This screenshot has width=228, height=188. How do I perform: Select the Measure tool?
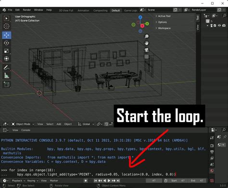[6, 75]
